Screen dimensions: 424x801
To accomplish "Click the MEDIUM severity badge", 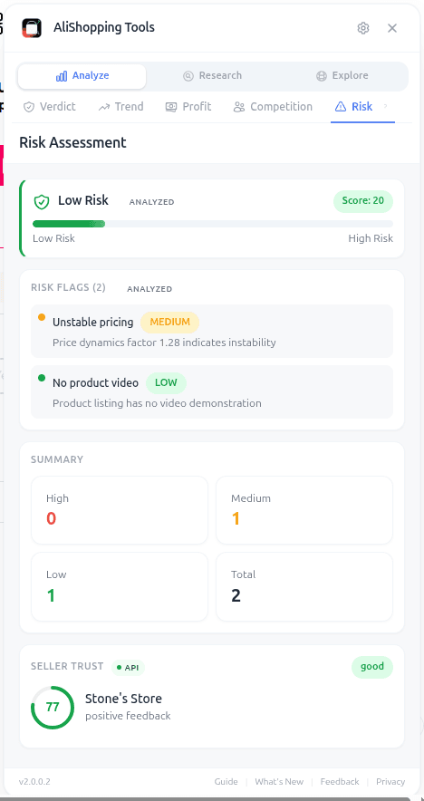I will (x=169, y=323).
